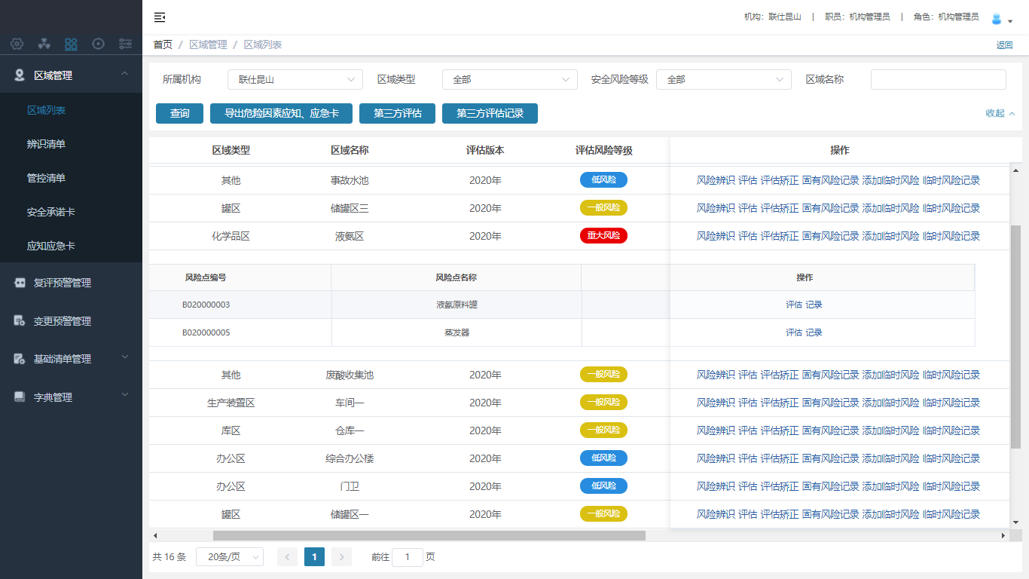
Task: Open the sliders adjustment icon in sidebar
Action: tap(125, 44)
